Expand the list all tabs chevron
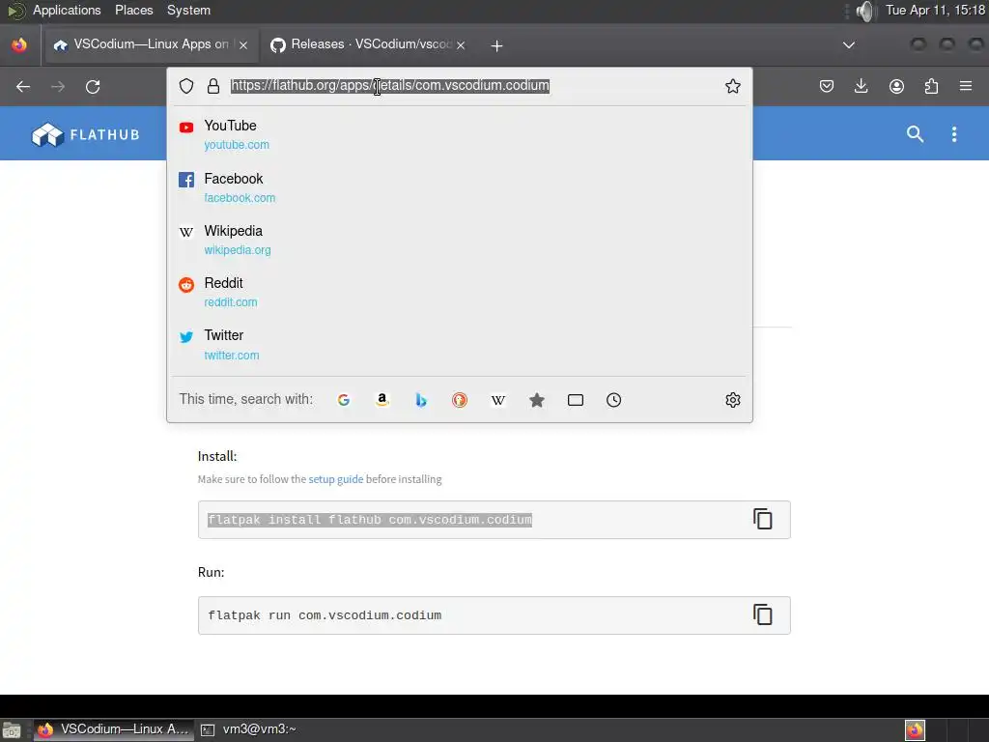Viewport: 989px width, 742px height. click(x=849, y=44)
